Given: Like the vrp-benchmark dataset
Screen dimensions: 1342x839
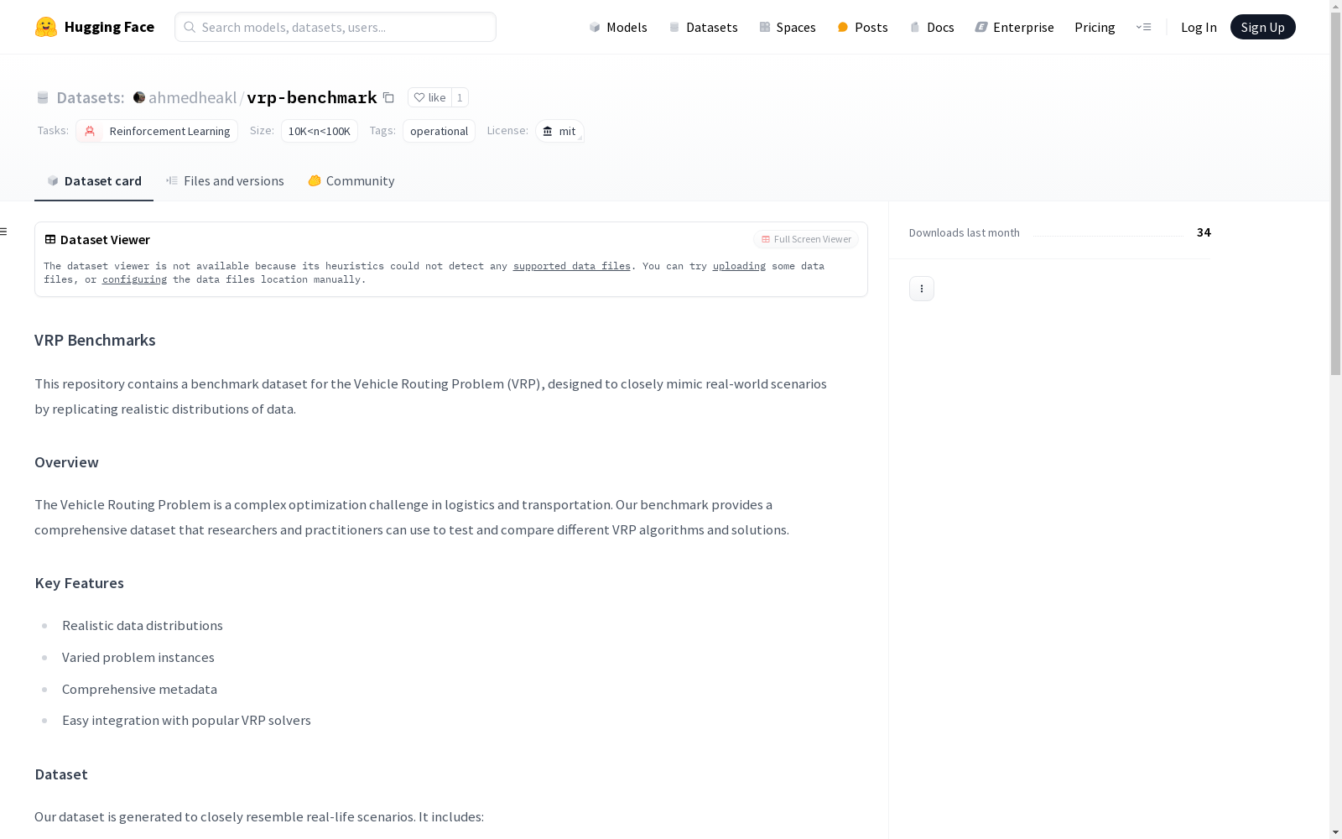Looking at the screenshot, I should coord(429,97).
